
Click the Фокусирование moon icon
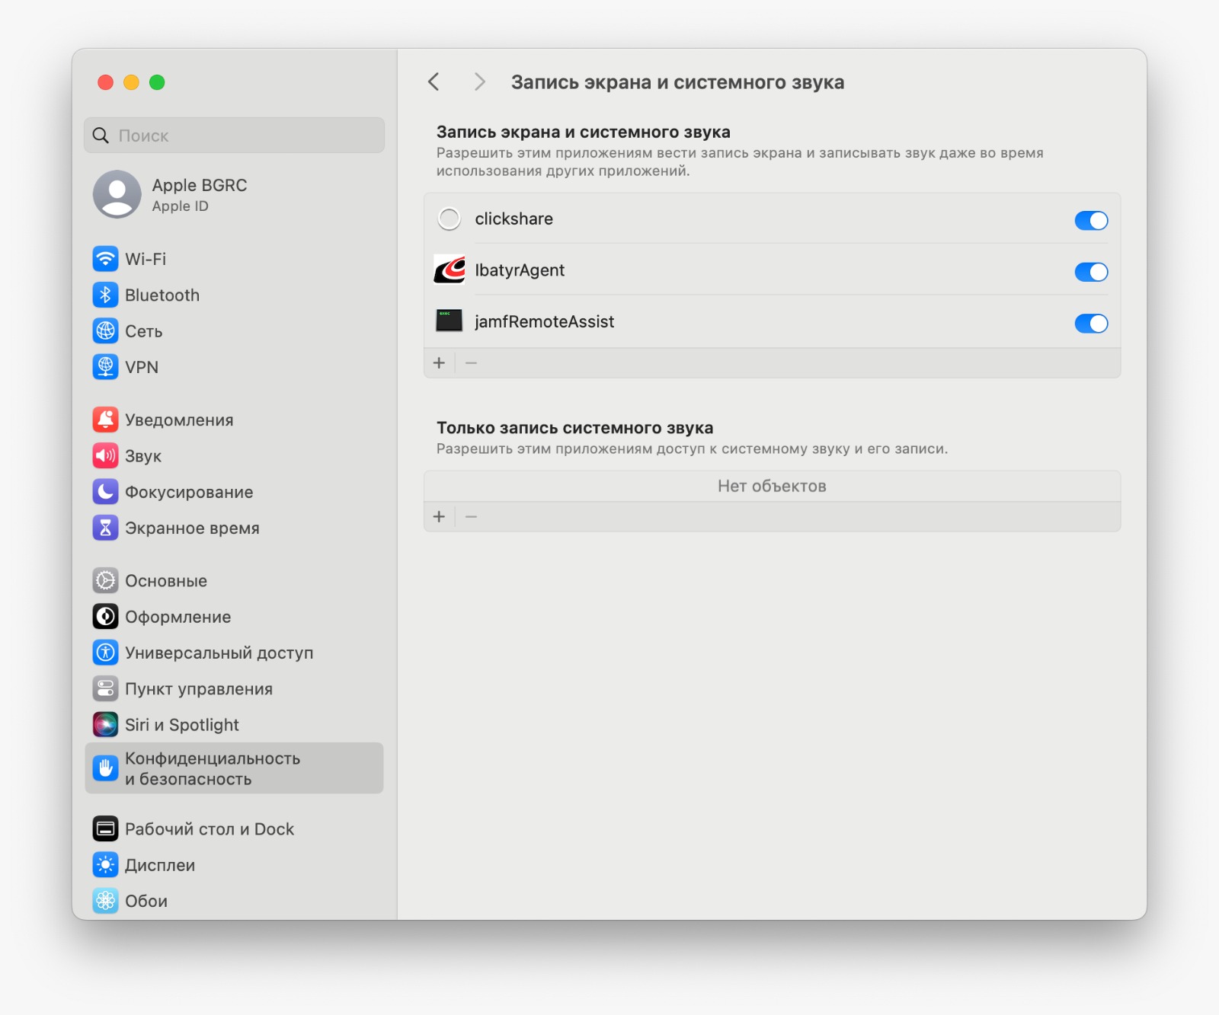pos(105,492)
